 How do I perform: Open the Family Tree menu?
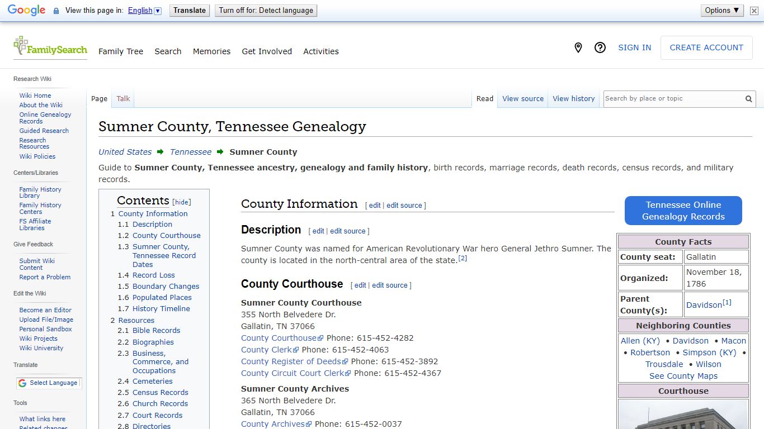121,51
